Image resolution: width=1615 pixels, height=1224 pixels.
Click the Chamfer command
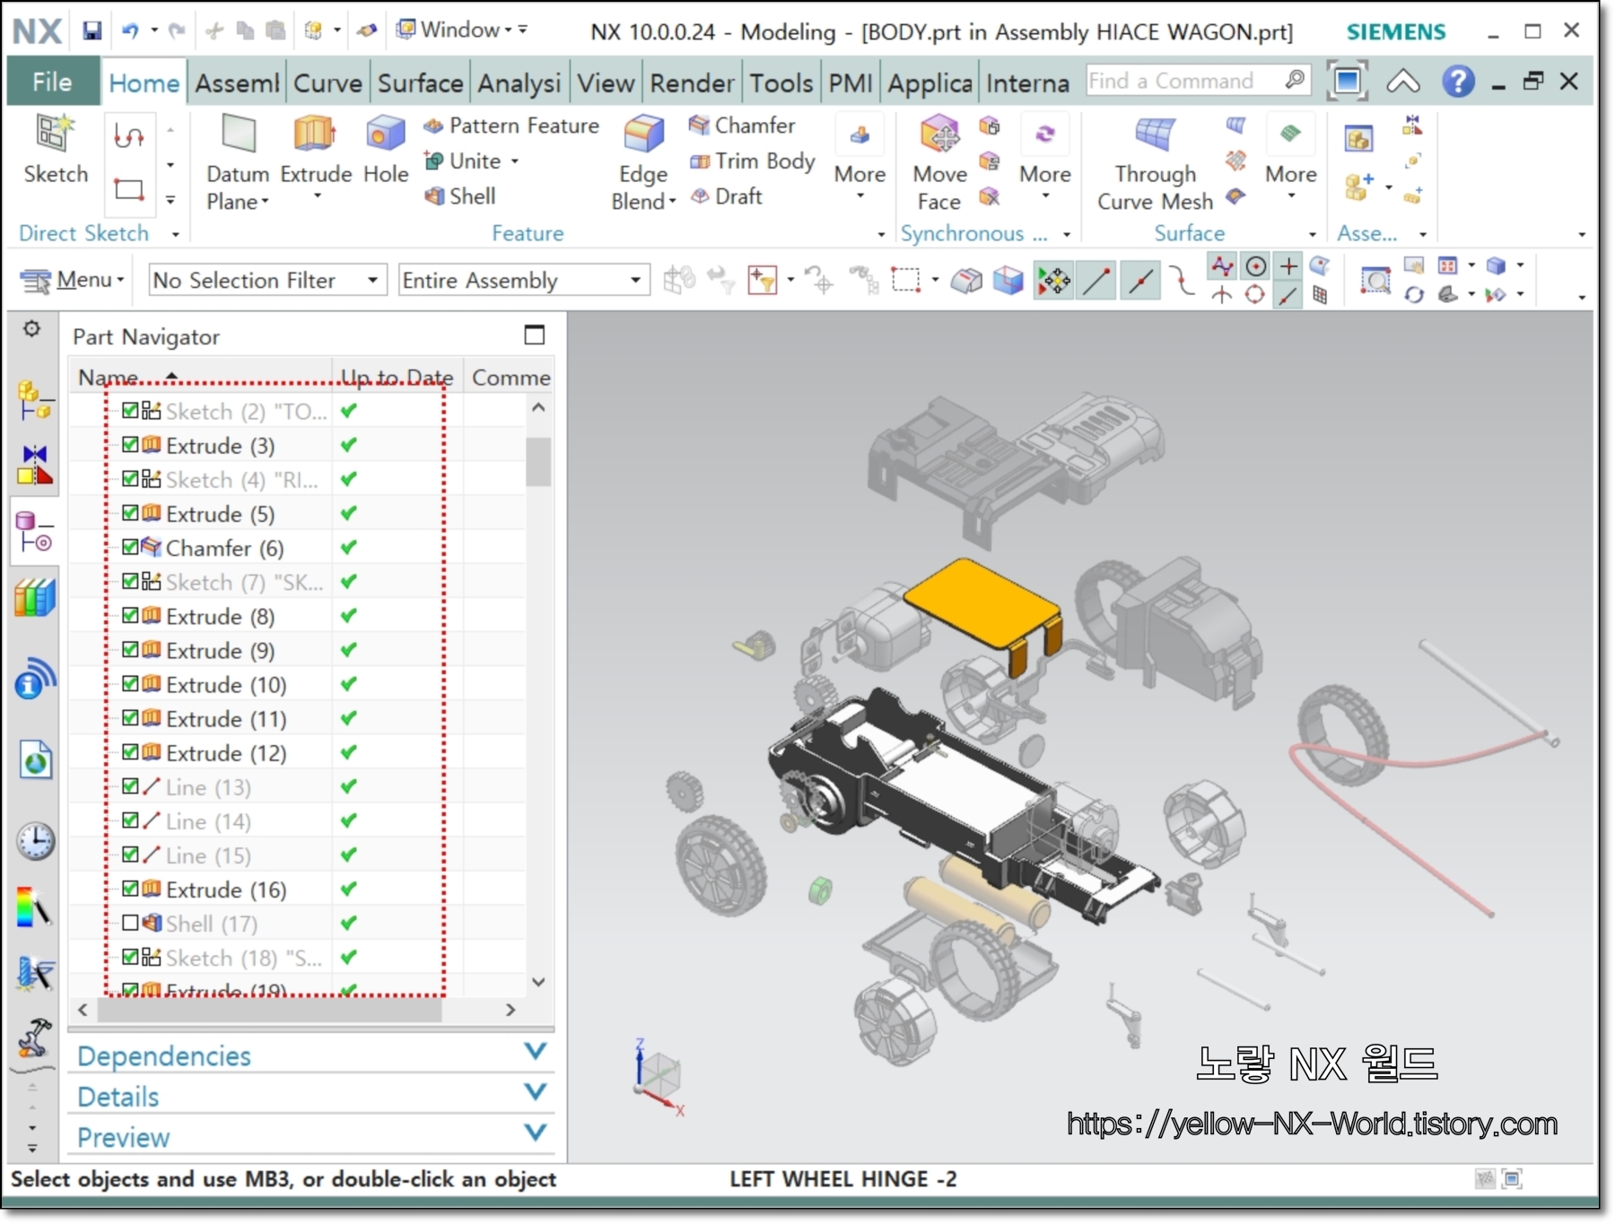pos(742,126)
